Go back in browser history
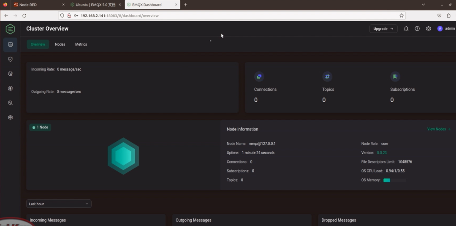The height and width of the screenshot is (226, 456). (x=6, y=16)
